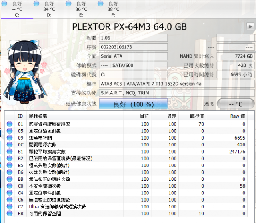Click the Raw 值 column header
This screenshot has height=224, width=256.
(227, 116)
